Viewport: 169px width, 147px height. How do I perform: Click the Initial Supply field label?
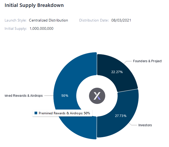(x=16, y=28)
